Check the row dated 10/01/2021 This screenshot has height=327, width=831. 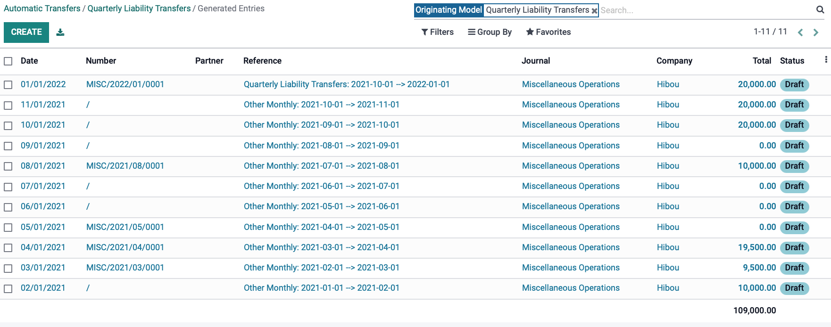8,125
